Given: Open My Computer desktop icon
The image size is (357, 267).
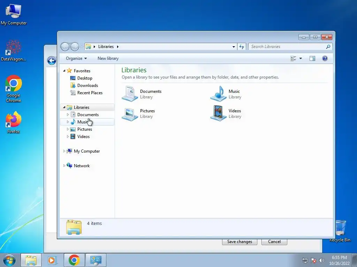Looking at the screenshot, I should [x=14, y=14].
